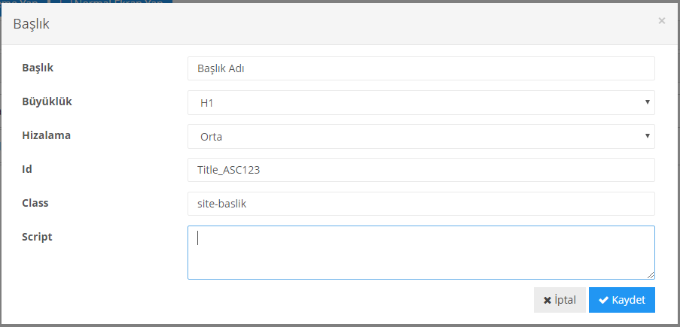Viewport: 680px width, 327px height.
Task: Click inside the empty Script textarea
Action: tap(421, 253)
